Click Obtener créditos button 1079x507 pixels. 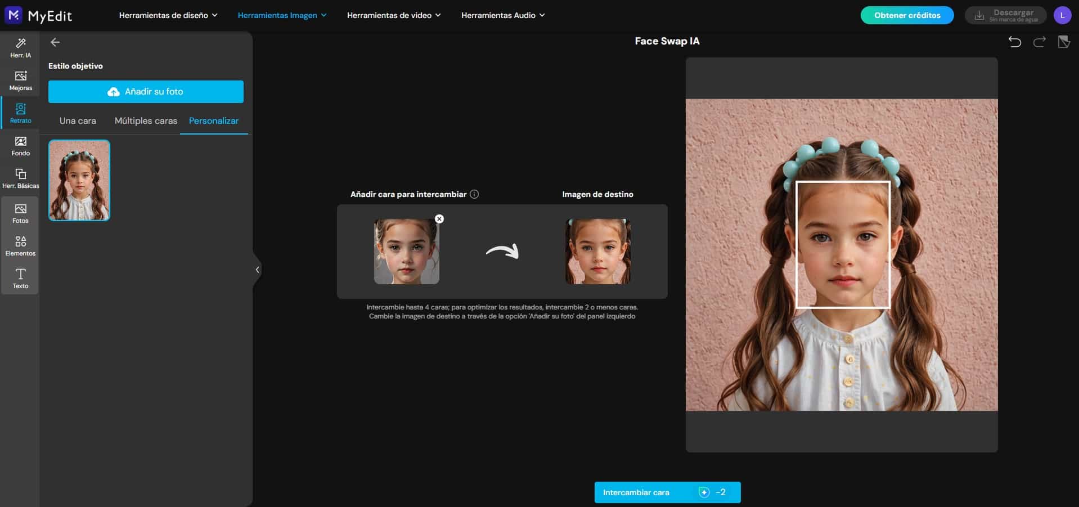click(x=907, y=15)
